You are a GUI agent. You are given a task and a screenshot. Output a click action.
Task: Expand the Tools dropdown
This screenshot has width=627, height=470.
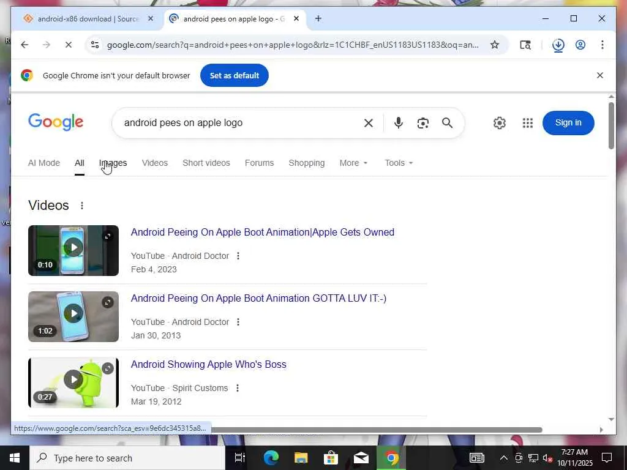point(399,163)
